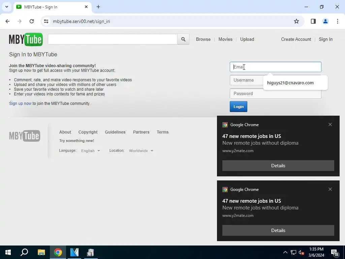Open the Movies menu item
The image size is (345, 259).
[225, 39]
